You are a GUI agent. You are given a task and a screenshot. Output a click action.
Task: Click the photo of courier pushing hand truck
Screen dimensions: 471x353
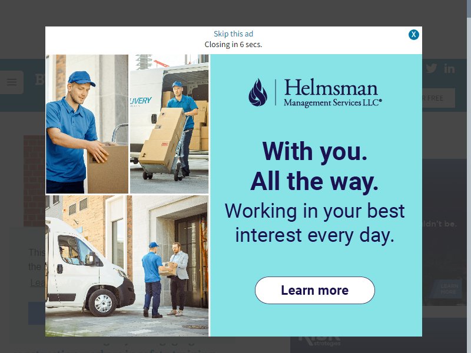tap(169, 124)
